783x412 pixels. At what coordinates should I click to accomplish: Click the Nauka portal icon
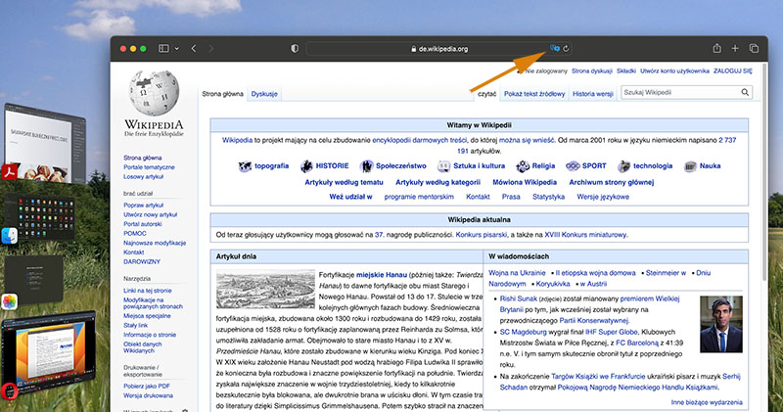pos(690,166)
